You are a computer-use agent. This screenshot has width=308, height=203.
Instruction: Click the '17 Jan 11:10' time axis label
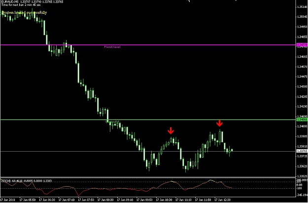pyautogui.click(x=183, y=200)
